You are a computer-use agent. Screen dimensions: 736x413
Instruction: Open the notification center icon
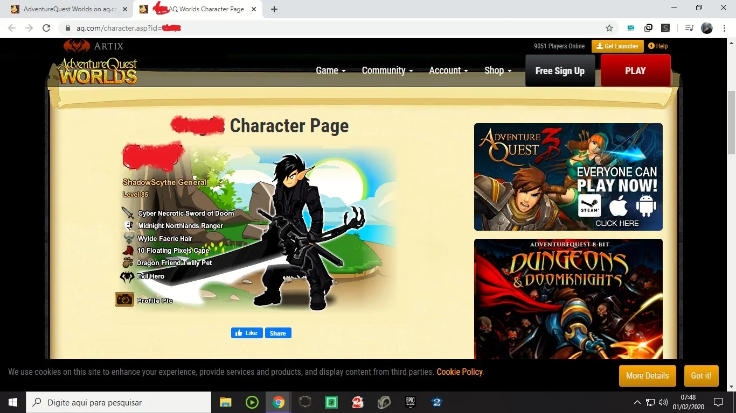718,402
